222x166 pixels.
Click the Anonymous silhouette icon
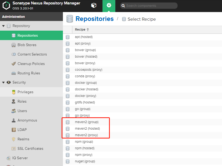point(14,120)
